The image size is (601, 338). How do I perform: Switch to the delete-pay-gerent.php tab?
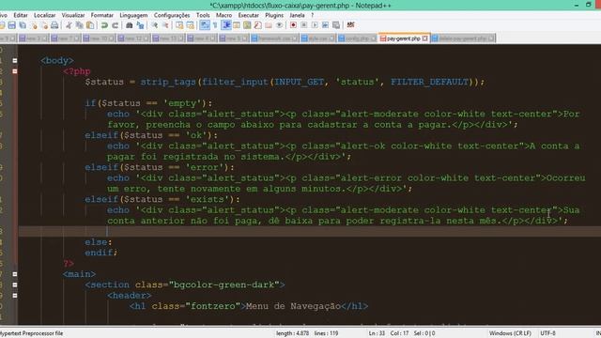click(x=463, y=38)
